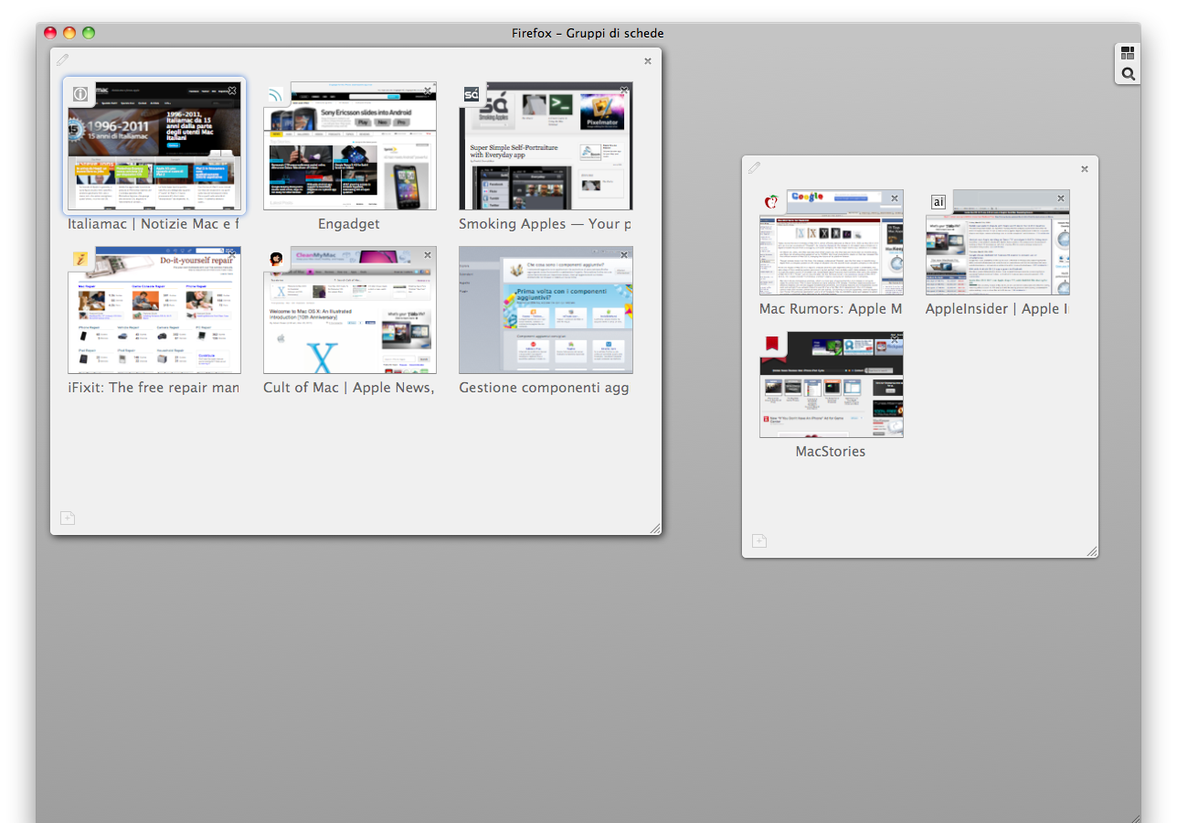Click the pencil icon to name left group
The image size is (1177, 823).
tap(62, 60)
